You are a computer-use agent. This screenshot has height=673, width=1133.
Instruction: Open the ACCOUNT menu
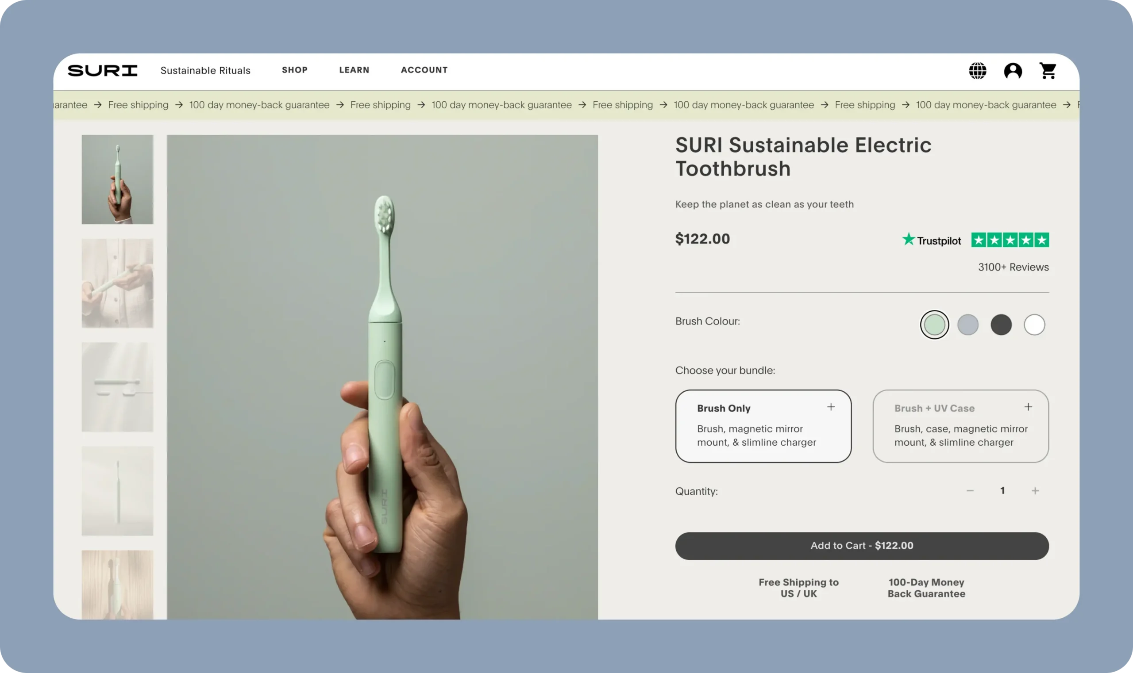pyautogui.click(x=424, y=70)
